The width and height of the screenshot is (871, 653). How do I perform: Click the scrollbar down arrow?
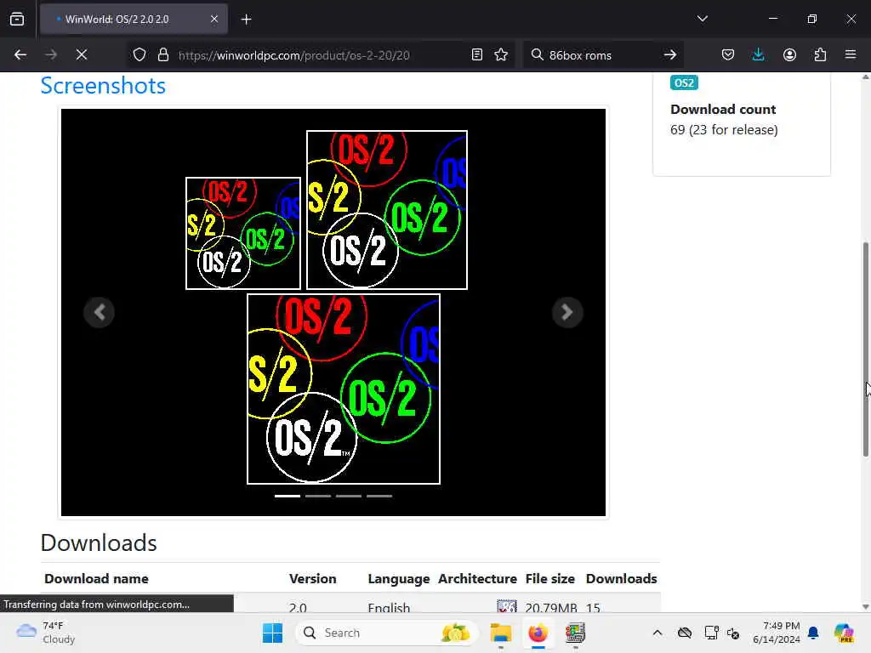865,607
